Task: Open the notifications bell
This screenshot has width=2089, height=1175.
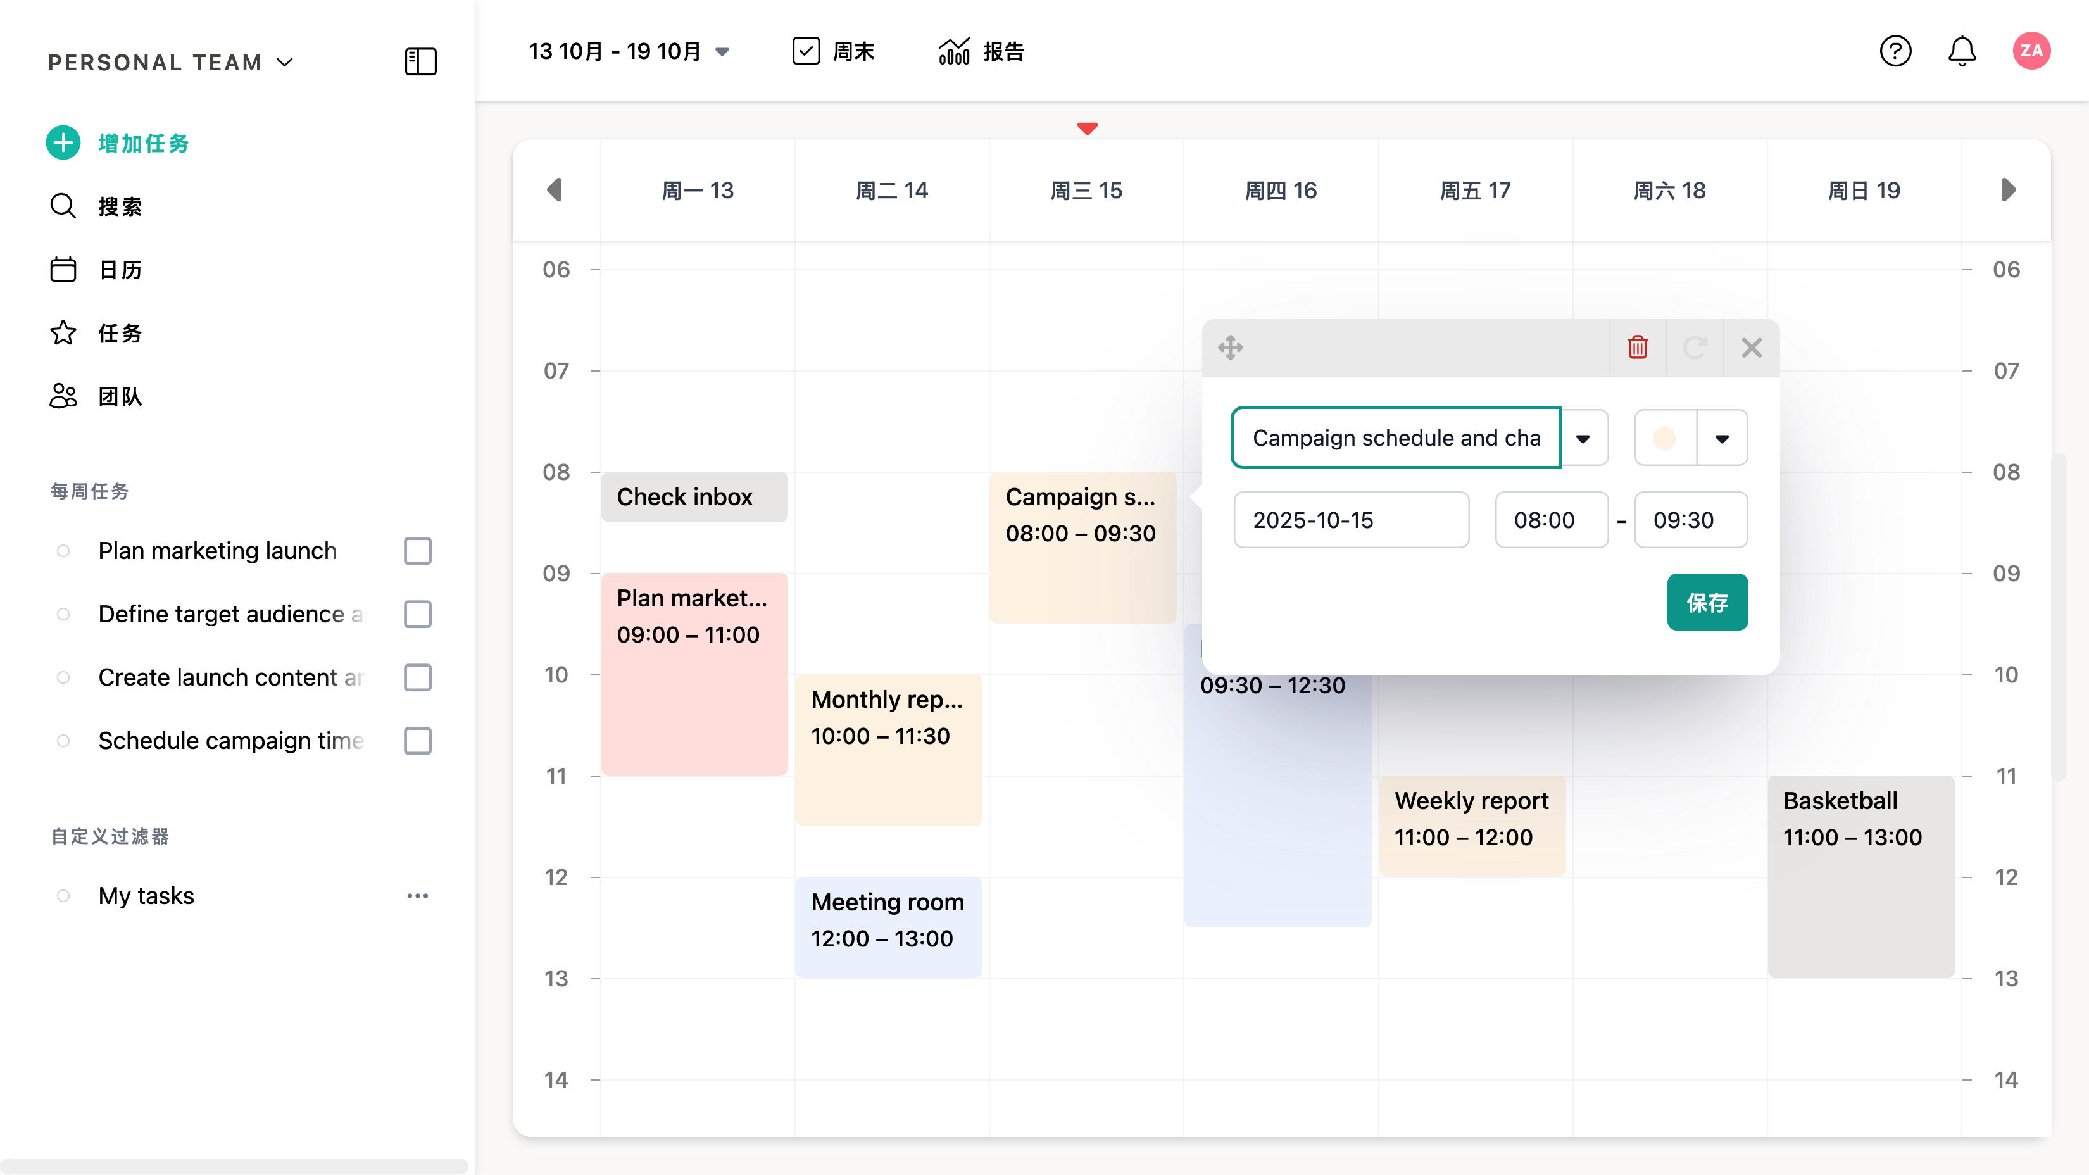Action: tap(1962, 51)
